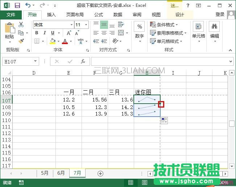Click the 文件 file button

pos(11,15)
